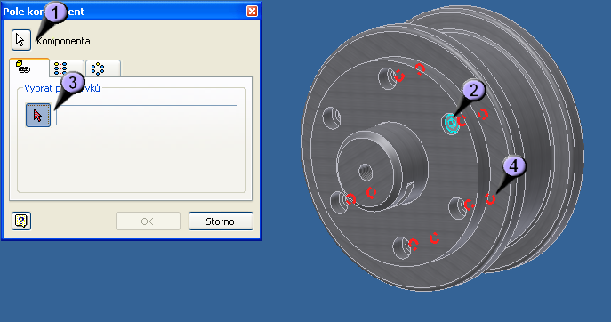The height and width of the screenshot is (322, 611).
Task: Click the Komponenta label
Action: click(x=63, y=41)
